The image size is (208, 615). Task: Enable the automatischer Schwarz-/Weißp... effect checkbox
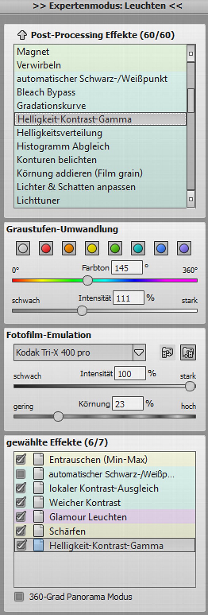[21, 474]
